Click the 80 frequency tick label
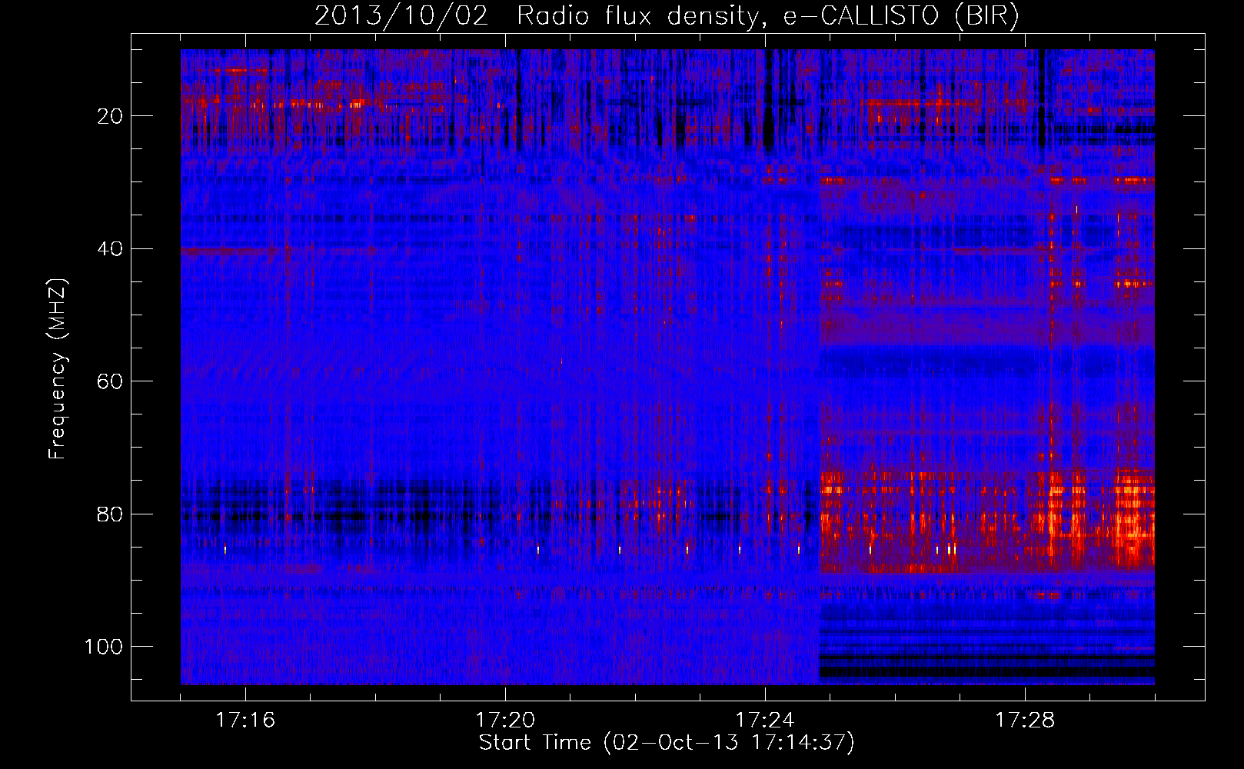This screenshot has height=769, width=1244. [110, 514]
